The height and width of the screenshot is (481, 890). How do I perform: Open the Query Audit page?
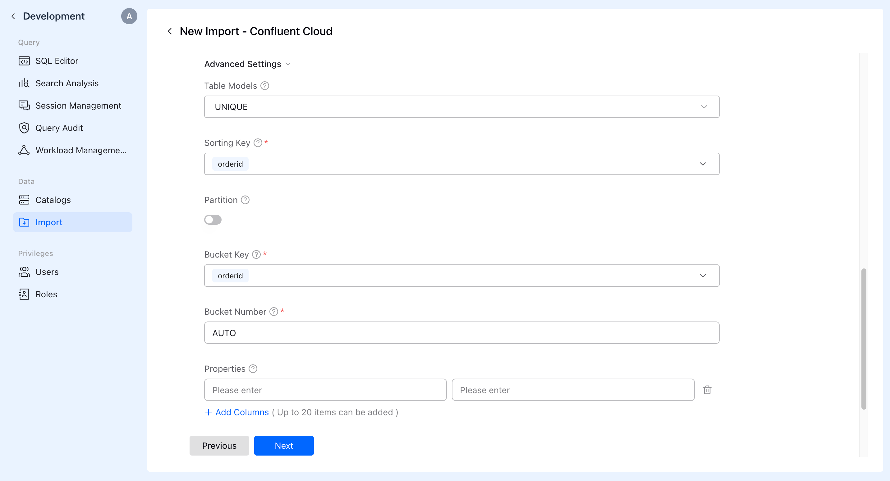coord(59,128)
